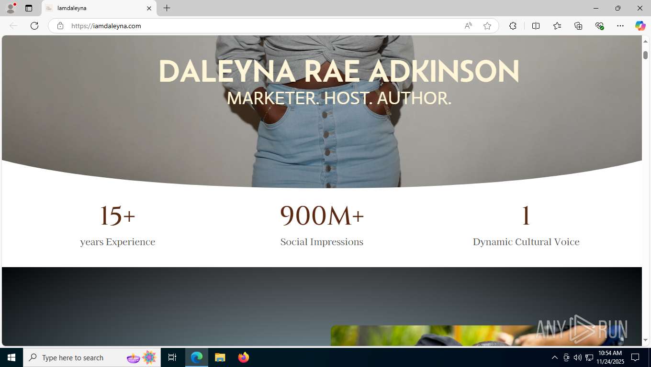
Task: Open Browser essentials heart icon
Action: coord(599,26)
